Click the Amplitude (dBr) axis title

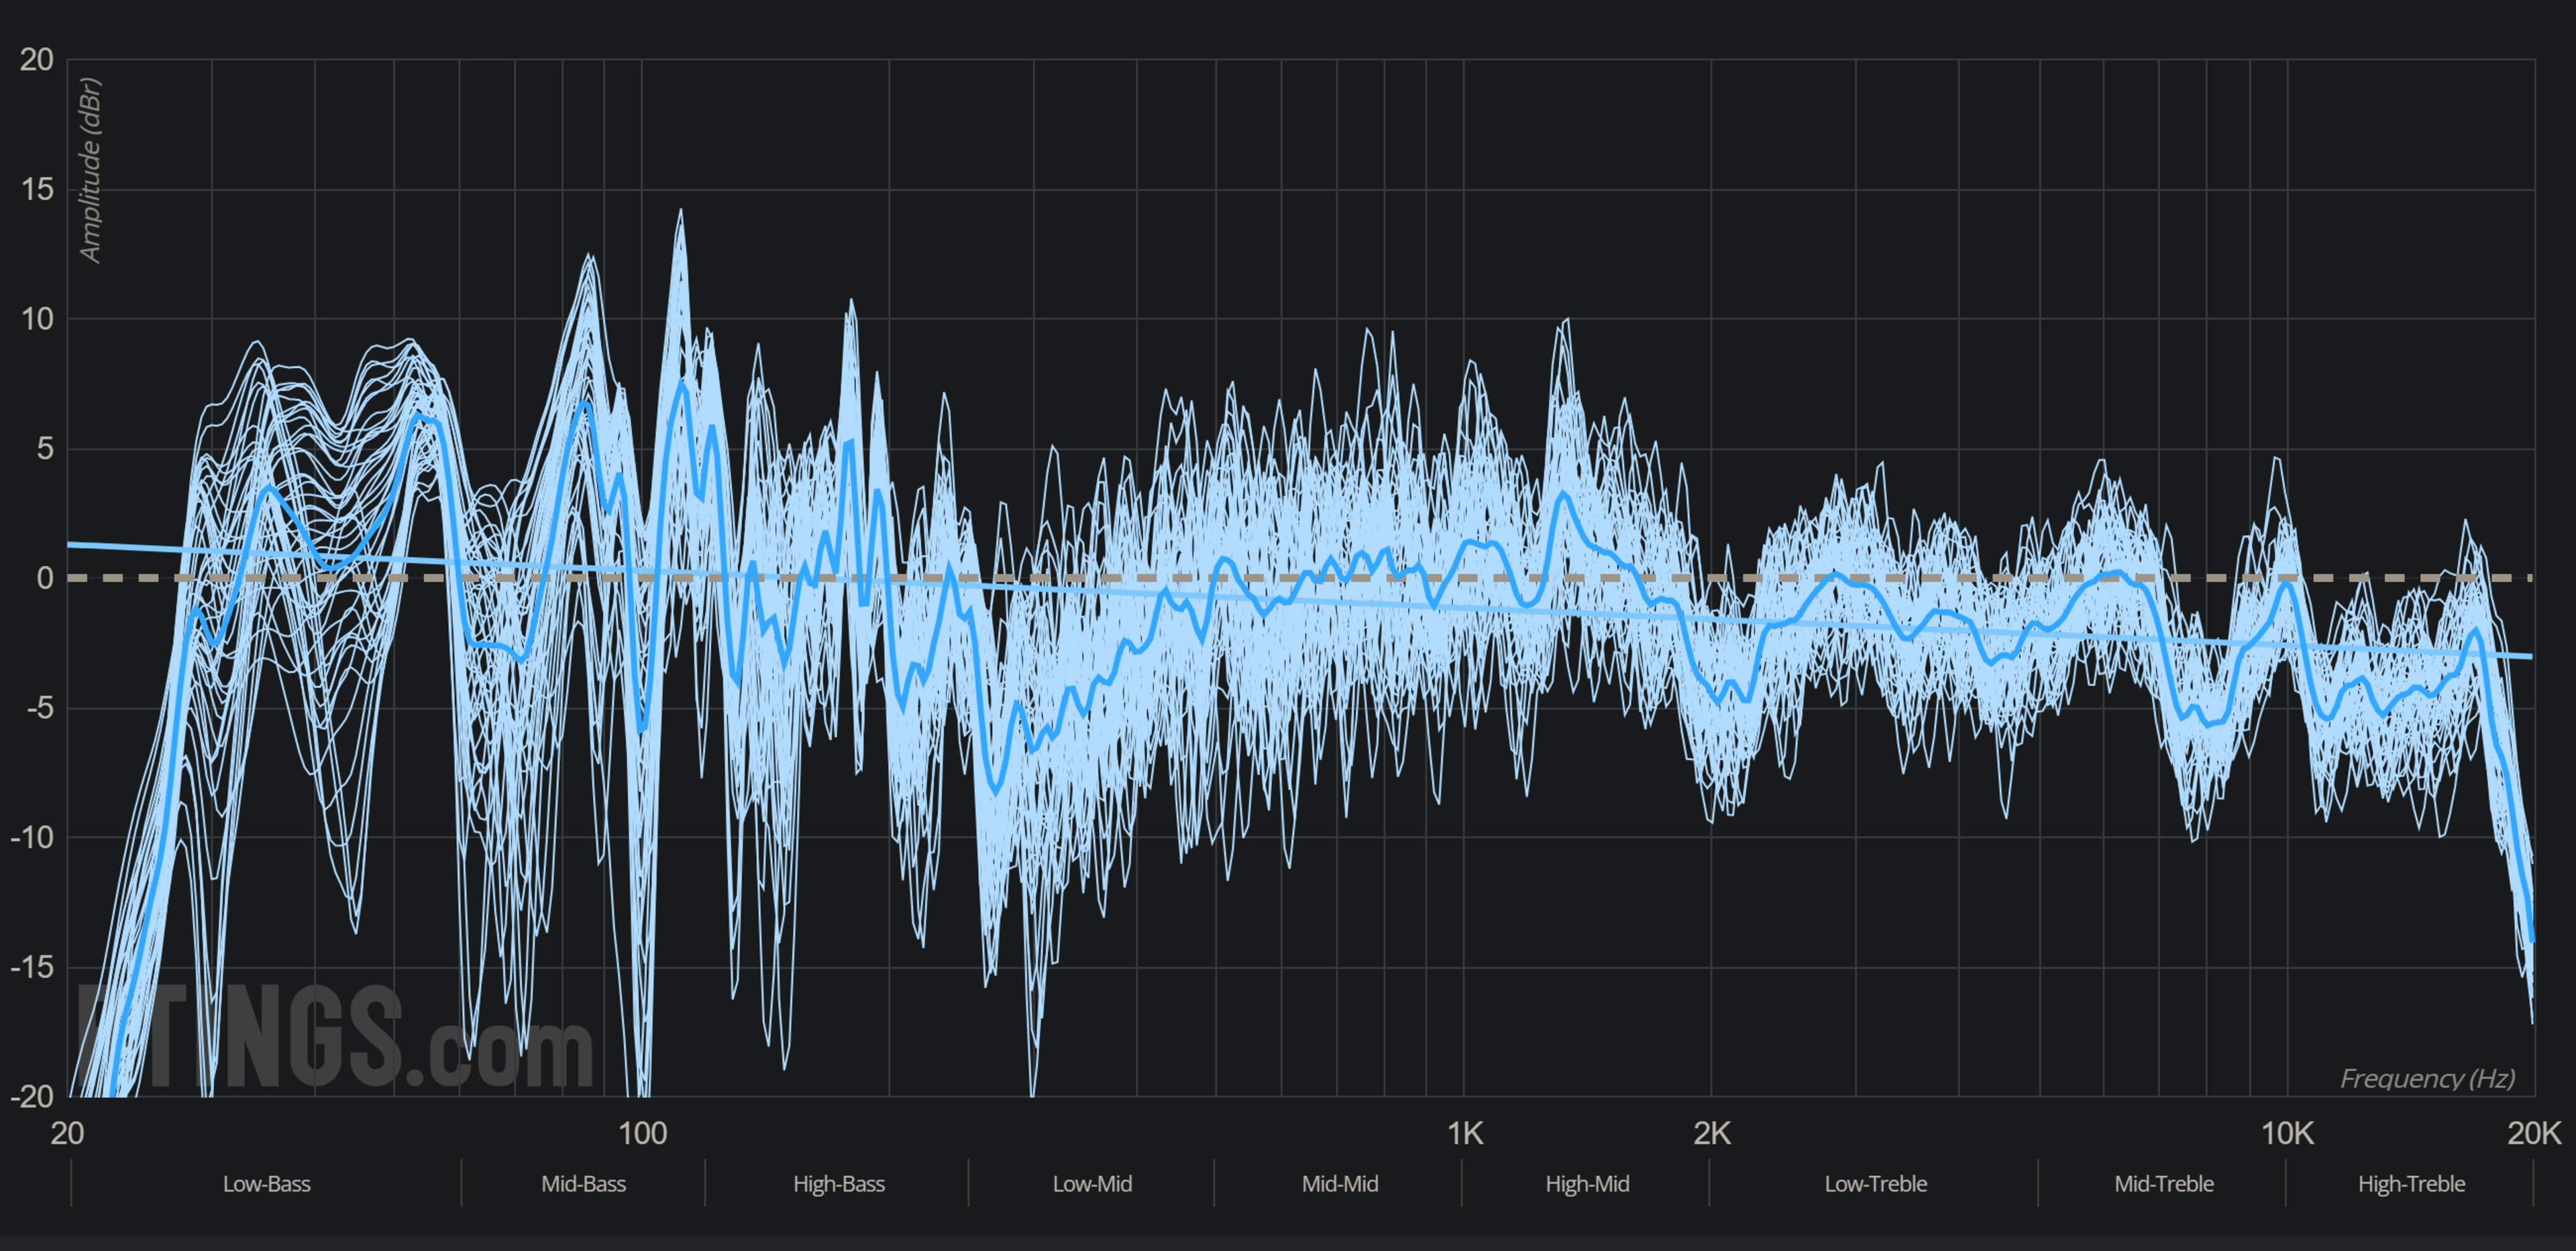pyautogui.click(x=91, y=171)
